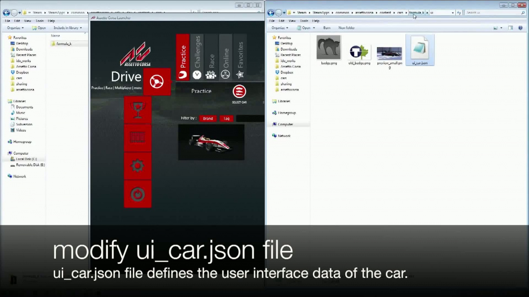Click the film strip tile in launcher
Viewport: 529px width, 297px height.
(x=138, y=137)
